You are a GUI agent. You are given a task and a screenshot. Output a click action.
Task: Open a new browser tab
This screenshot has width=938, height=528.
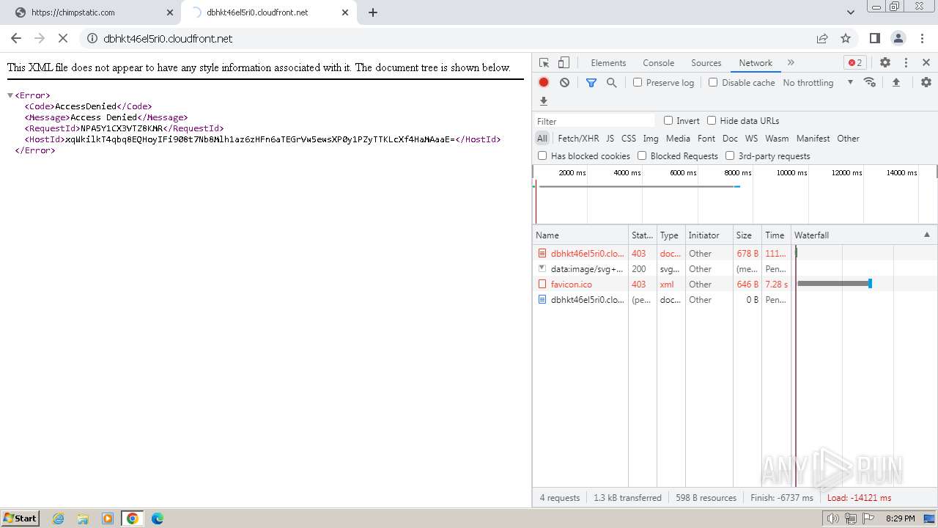point(373,12)
